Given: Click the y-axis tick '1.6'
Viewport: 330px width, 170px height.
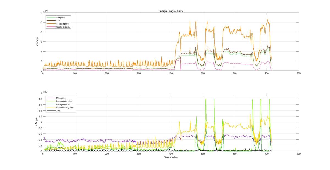Looking at the screenshot, I should click(40, 105).
